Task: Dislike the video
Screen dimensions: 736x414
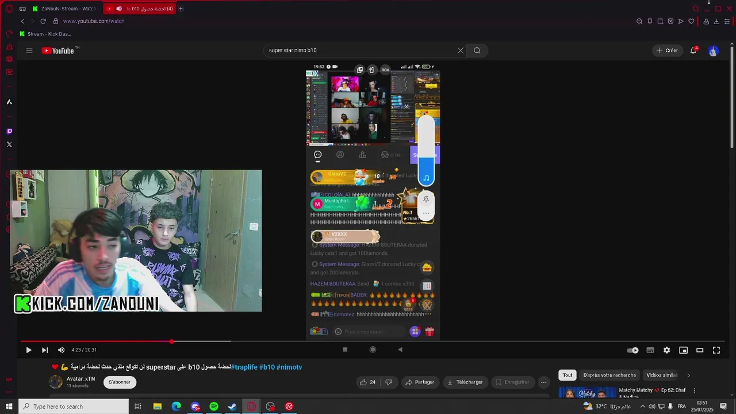Action: click(x=389, y=382)
